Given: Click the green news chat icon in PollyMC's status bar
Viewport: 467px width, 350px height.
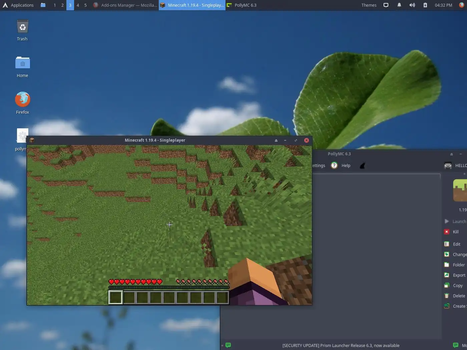Looking at the screenshot, I should (228, 345).
